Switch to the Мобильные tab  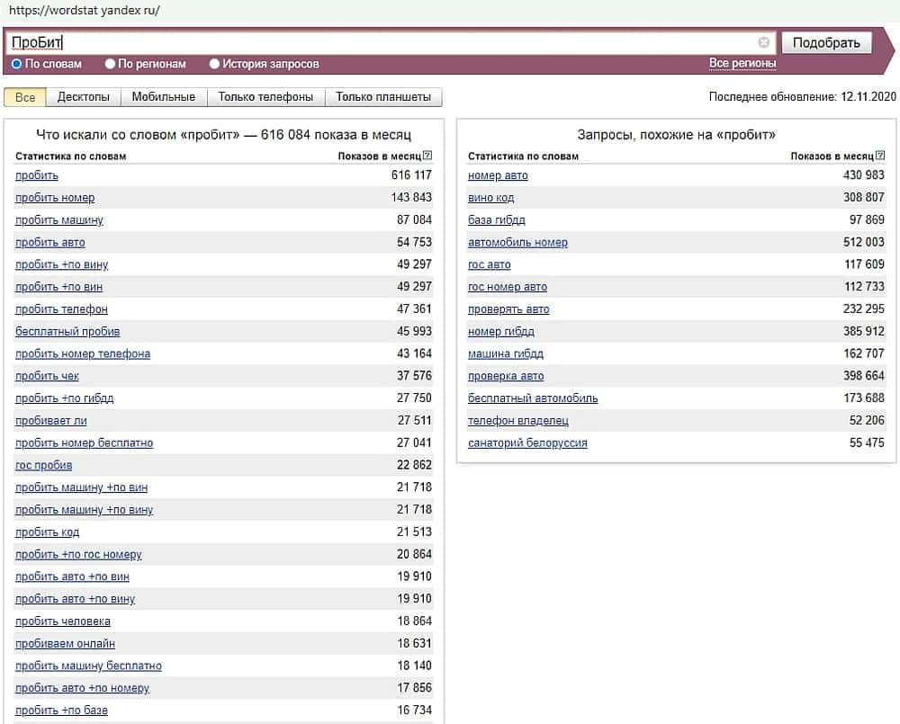point(163,97)
